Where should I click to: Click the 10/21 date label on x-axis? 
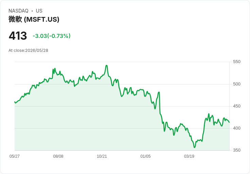102,156
